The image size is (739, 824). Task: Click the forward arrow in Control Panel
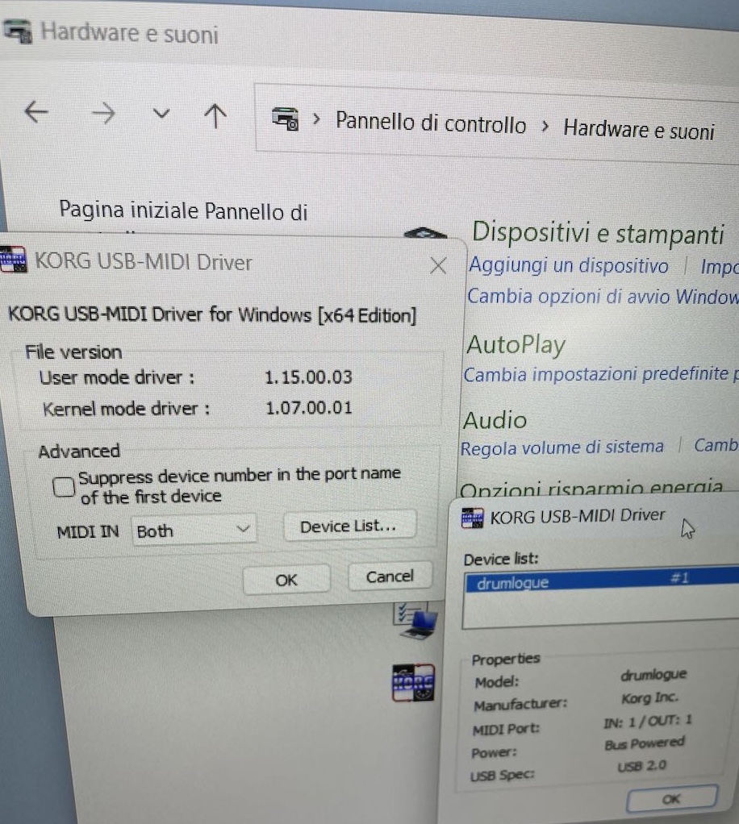point(102,113)
